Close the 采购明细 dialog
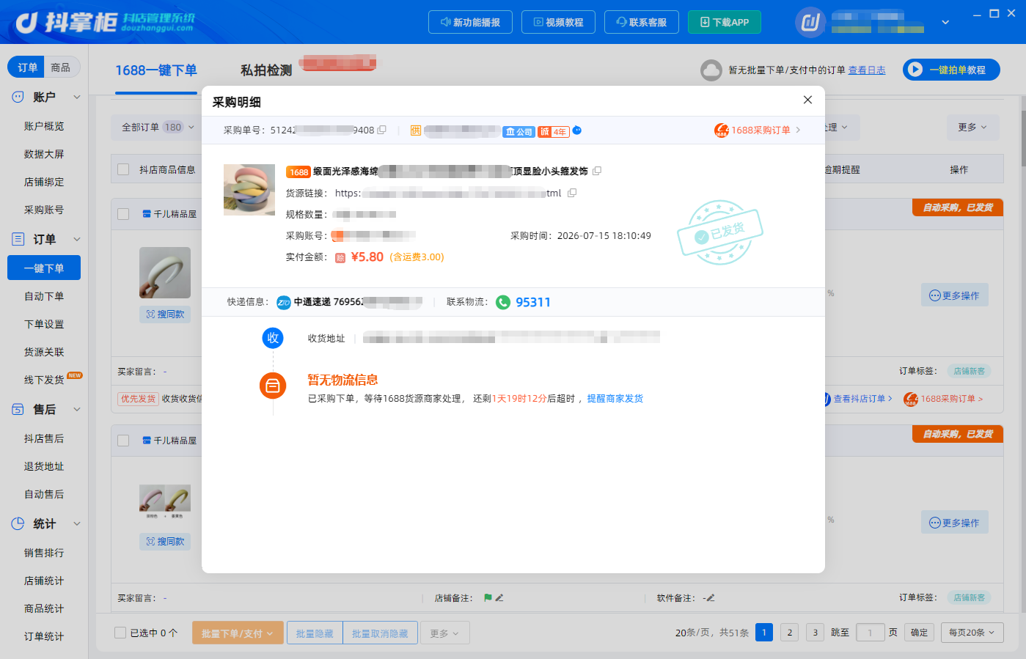 pos(807,100)
